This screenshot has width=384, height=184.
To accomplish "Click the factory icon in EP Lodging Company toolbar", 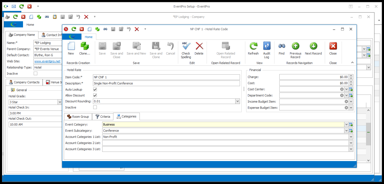I will pyautogui.click(x=8, y=17).
